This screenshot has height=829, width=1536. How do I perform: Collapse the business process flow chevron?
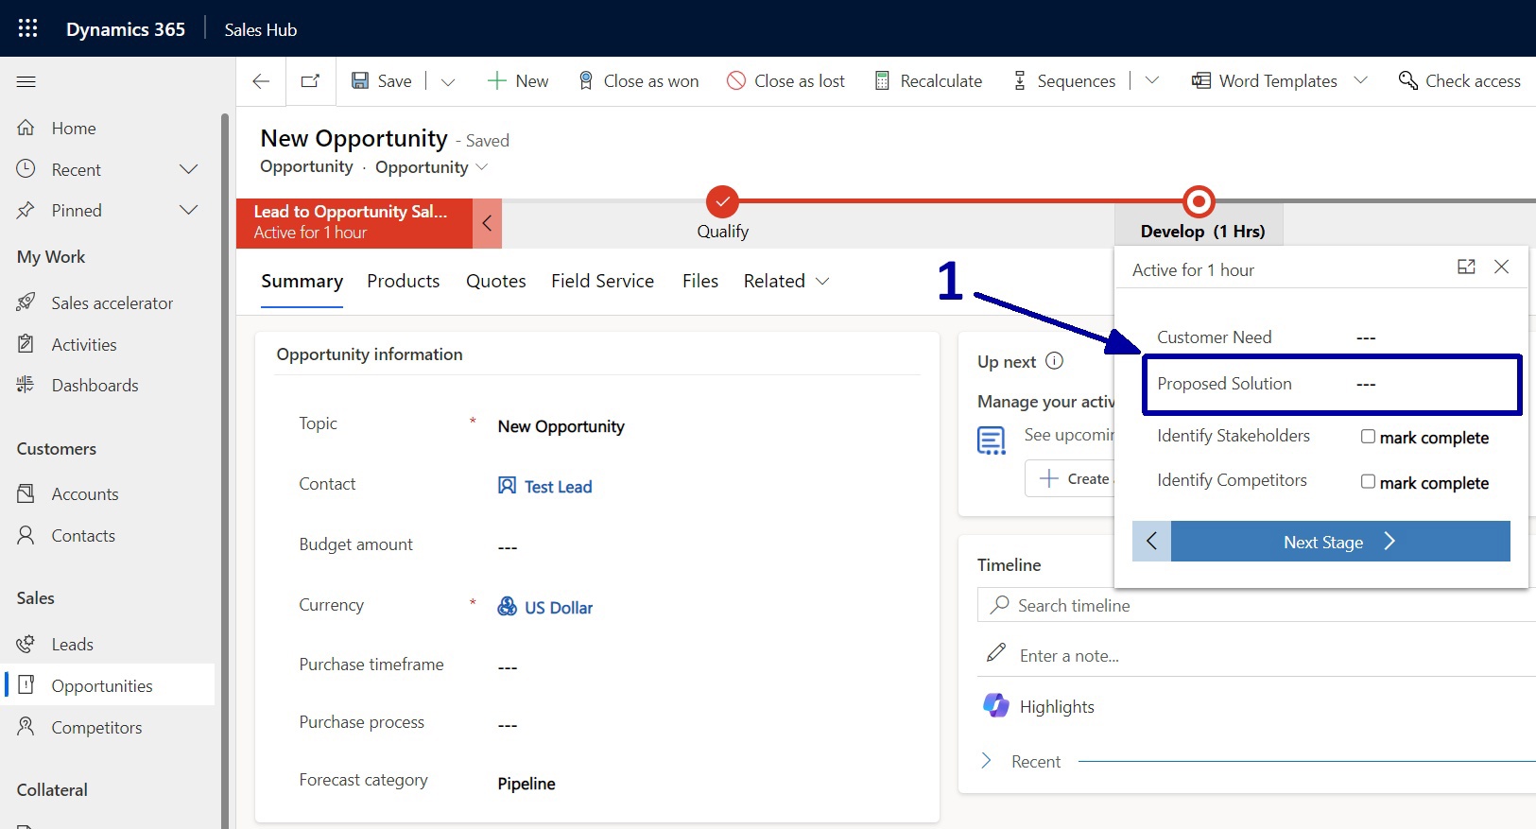487,224
